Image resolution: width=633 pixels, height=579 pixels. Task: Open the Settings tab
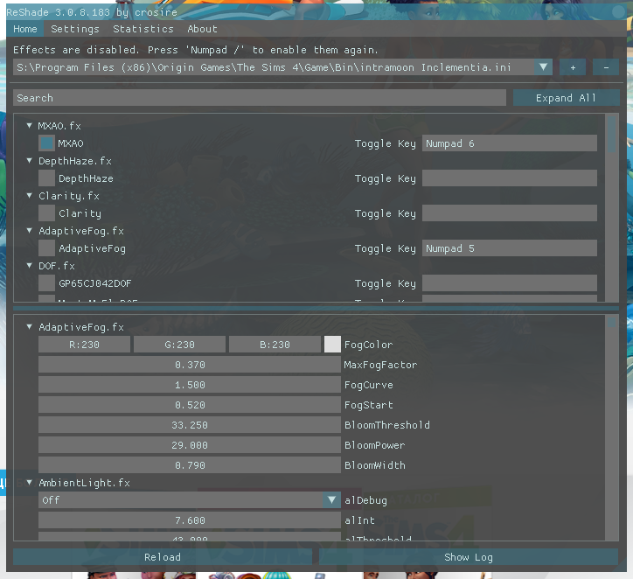75,29
